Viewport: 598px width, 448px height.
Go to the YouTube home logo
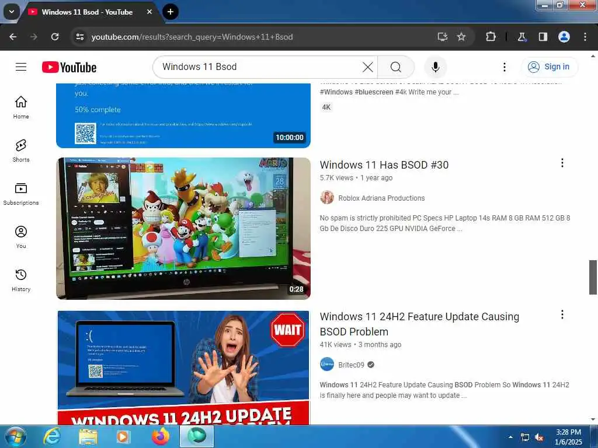click(69, 68)
